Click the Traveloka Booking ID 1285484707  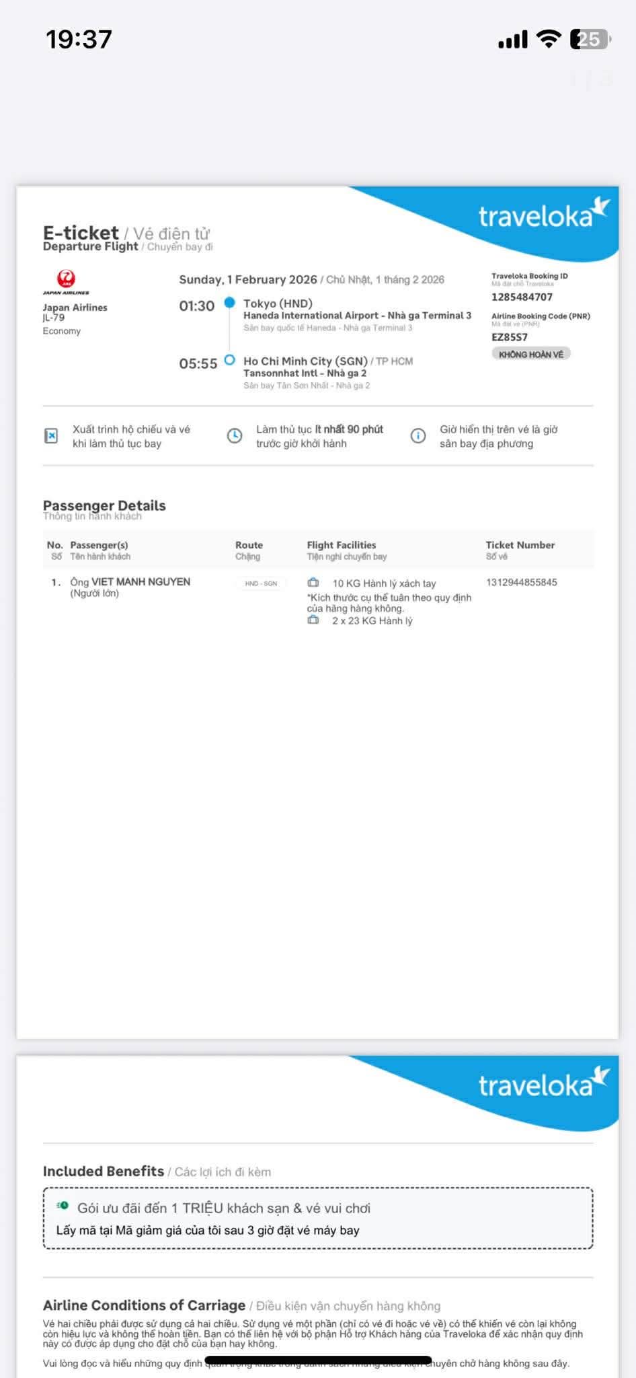click(522, 297)
